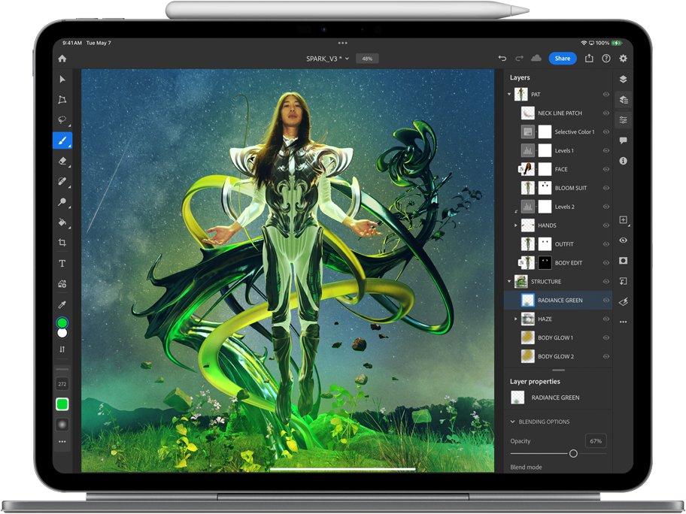Pick the Eyedropper tool

point(62,304)
